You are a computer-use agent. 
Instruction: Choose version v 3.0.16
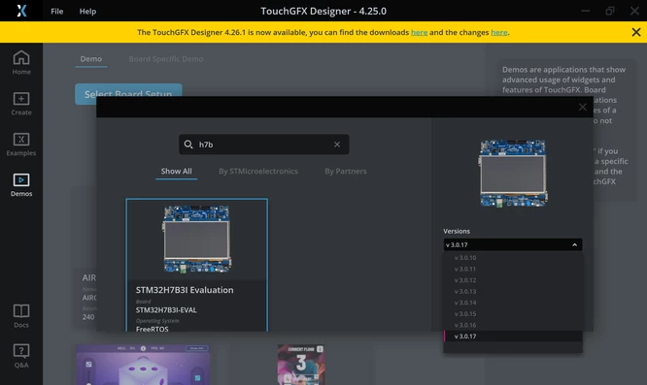coord(513,325)
